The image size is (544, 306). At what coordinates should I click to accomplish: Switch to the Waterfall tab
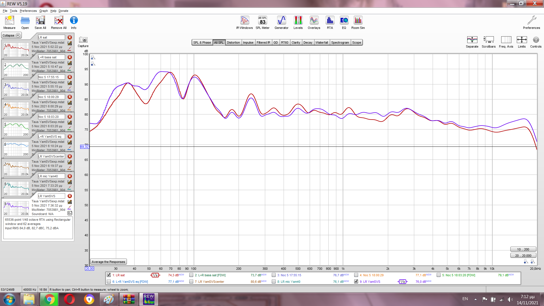point(322,42)
